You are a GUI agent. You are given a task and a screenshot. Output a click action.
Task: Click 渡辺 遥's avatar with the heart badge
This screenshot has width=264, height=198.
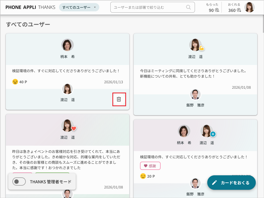coord(68,126)
